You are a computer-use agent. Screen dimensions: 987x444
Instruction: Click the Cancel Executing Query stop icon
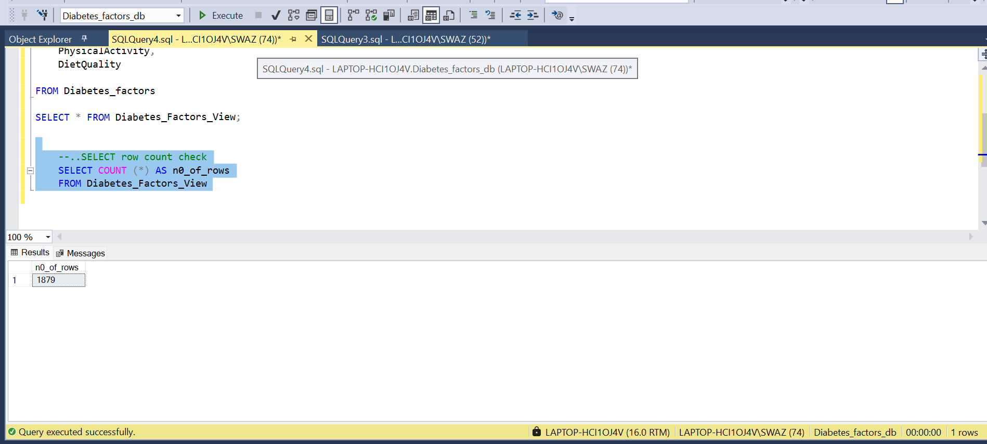tap(258, 15)
